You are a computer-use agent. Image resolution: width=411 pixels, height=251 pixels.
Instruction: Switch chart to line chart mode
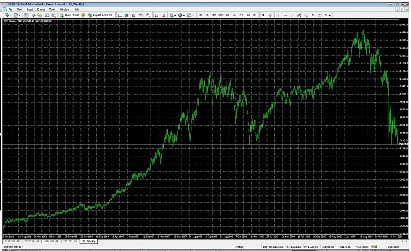pyautogui.click(x=133, y=15)
